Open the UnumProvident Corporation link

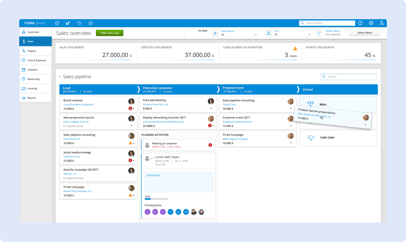tap(78, 104)
